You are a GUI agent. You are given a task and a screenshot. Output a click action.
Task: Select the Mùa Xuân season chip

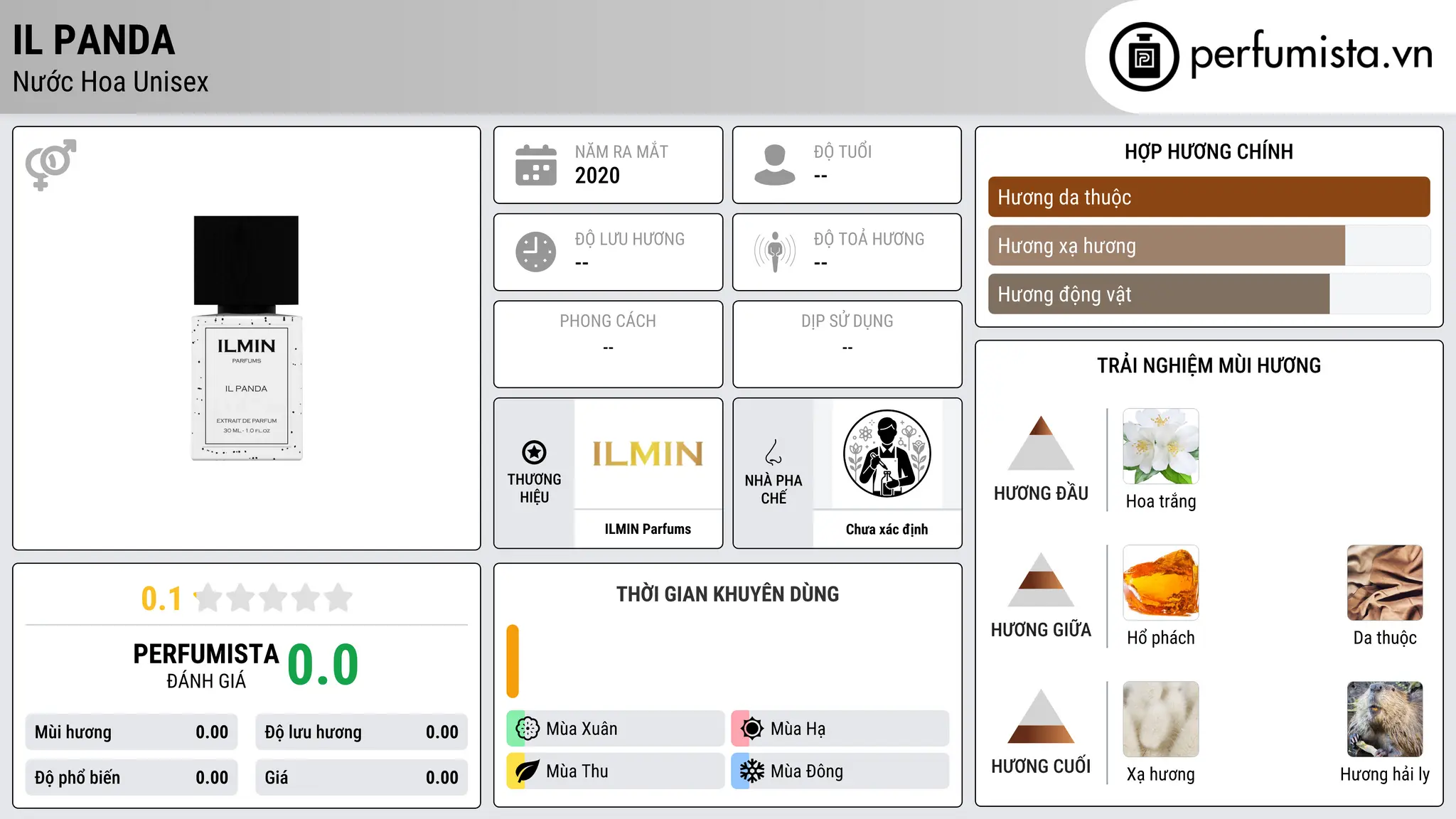click(615, 729)
